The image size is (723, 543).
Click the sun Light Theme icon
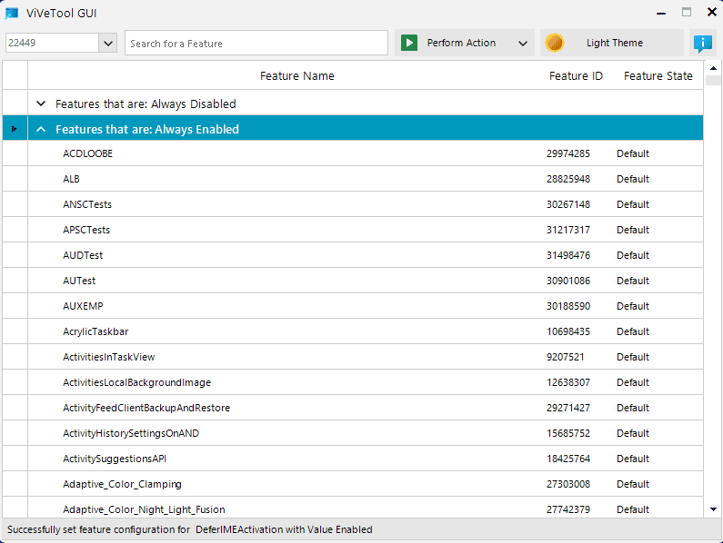pos(554,43)
